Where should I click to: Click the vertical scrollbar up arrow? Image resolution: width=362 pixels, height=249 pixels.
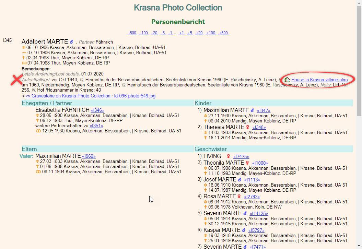[359, 3]
